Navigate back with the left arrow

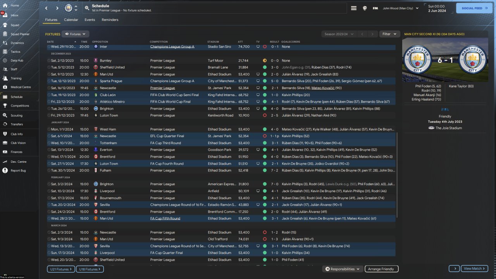point(46,8)
